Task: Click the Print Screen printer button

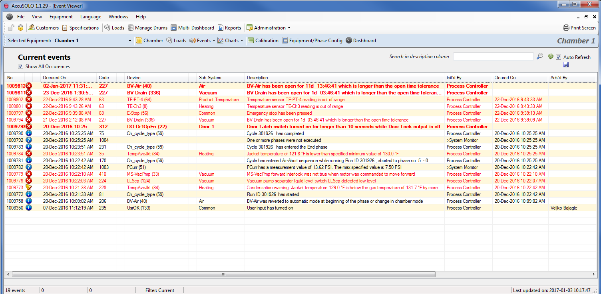Action: pyautogui.click(x=579, y=28)
